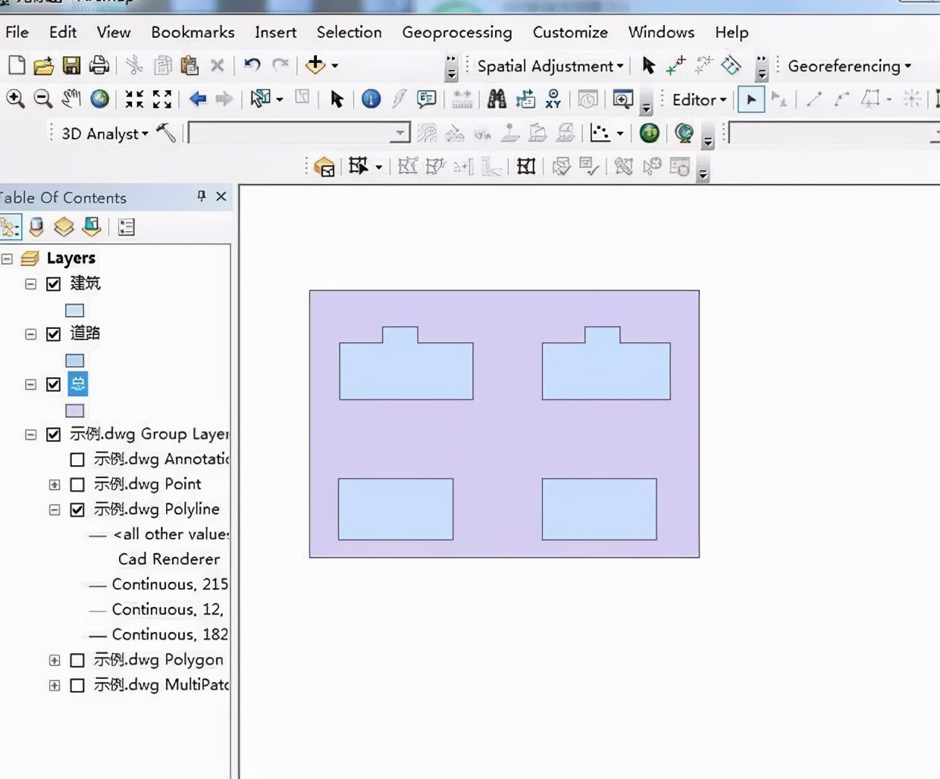Image resolution: width=940 pixels, height=779 pixels.
Task: Open a map document with folder icon
Action: pos(44,66)
